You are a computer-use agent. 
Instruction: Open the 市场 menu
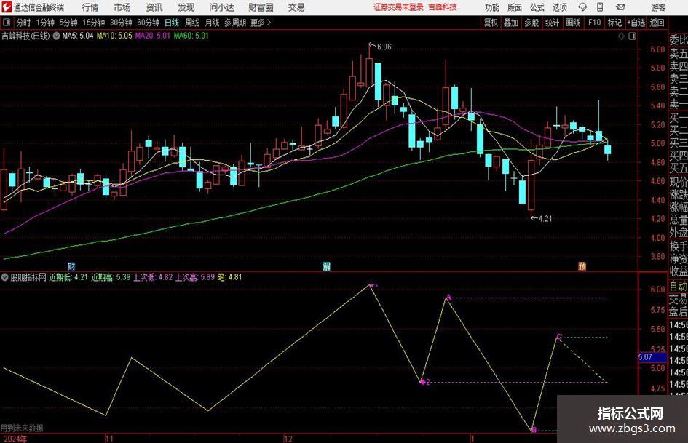[122, 7]
